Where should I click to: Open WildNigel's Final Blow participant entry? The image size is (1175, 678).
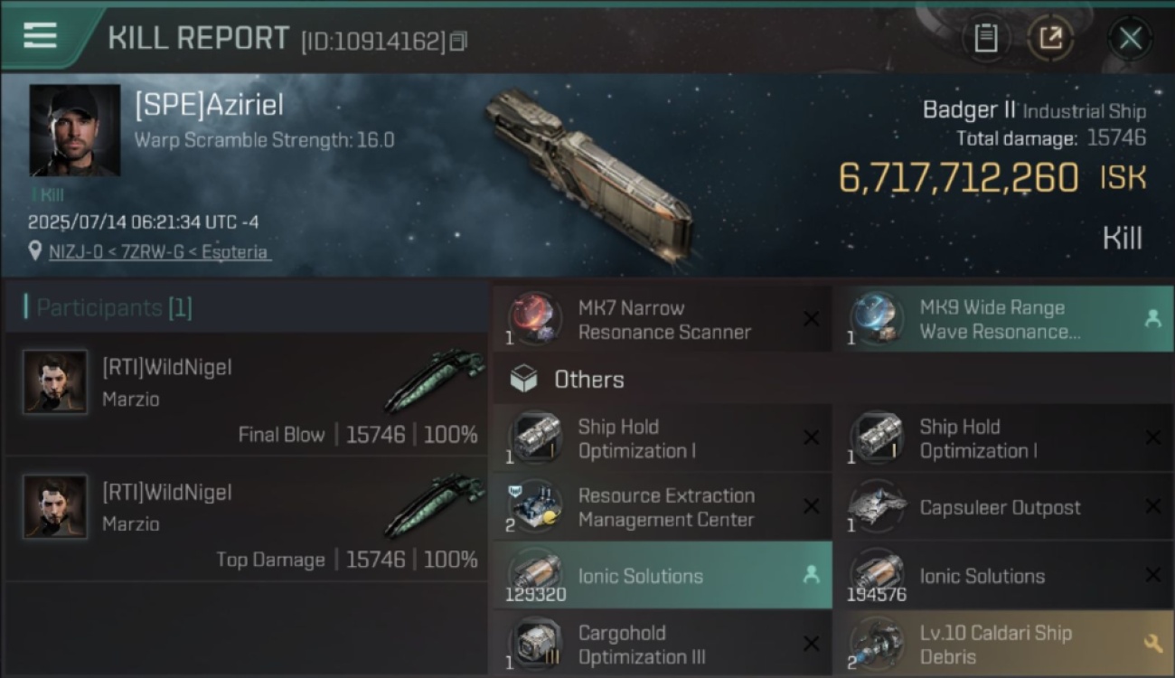pos(246,394)
